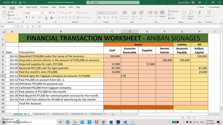The width and height of the screenshot is (223, 125).
Task: Add a new sheet with plus icon
Action: [113, 114]
